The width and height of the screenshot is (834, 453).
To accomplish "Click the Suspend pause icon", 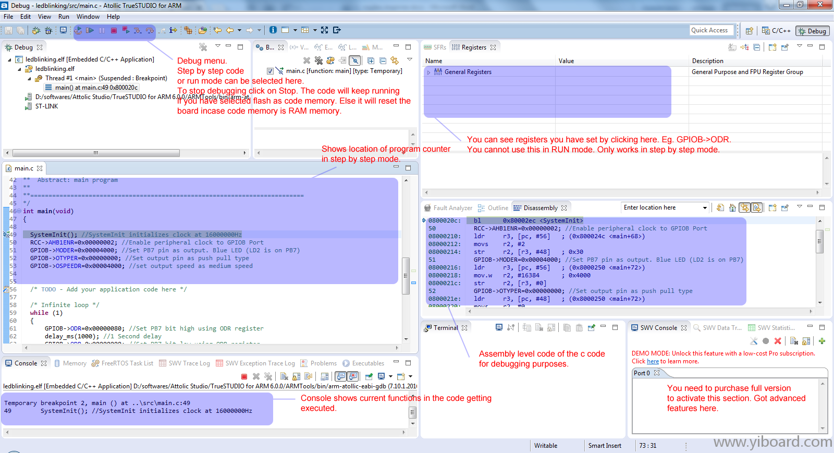I will point(102,30).
